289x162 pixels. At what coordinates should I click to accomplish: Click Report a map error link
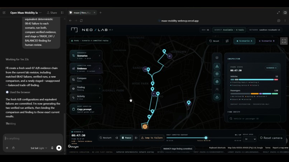pyautogui.click(x=280, y=148)
